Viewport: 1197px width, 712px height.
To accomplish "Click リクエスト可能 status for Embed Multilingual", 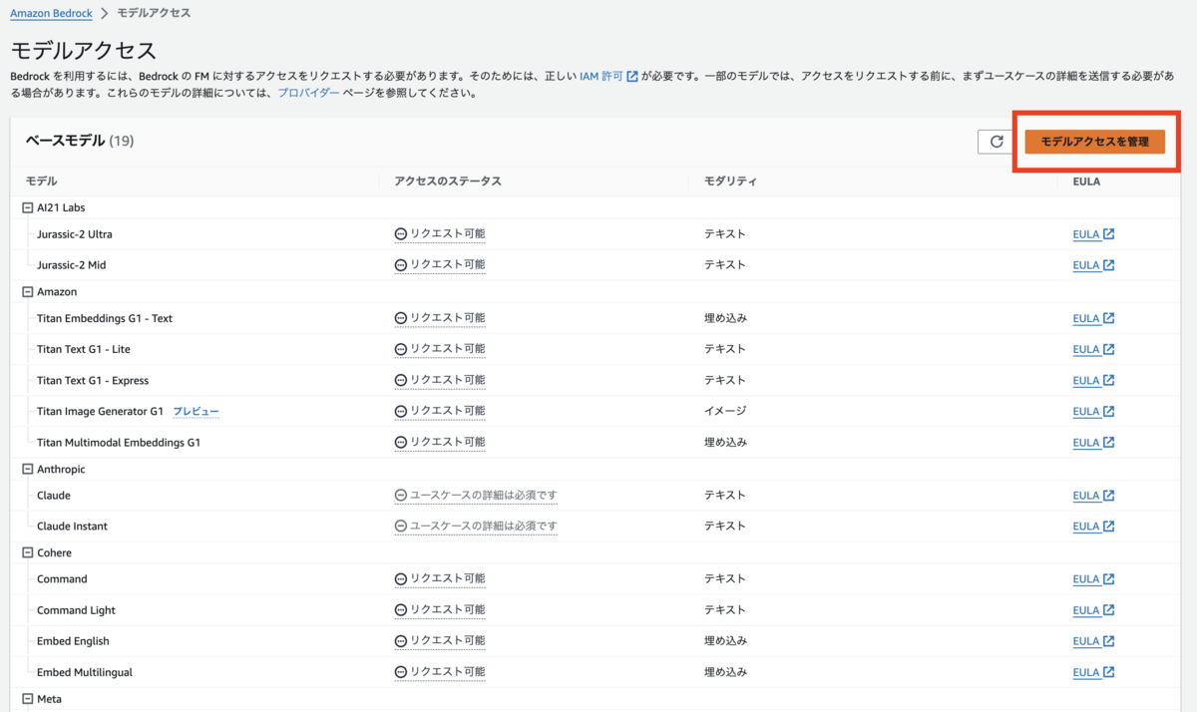I will click(x=440, y=672).
